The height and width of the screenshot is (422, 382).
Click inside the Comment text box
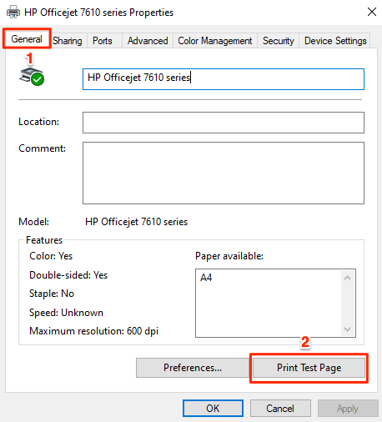tap(224, 173)
